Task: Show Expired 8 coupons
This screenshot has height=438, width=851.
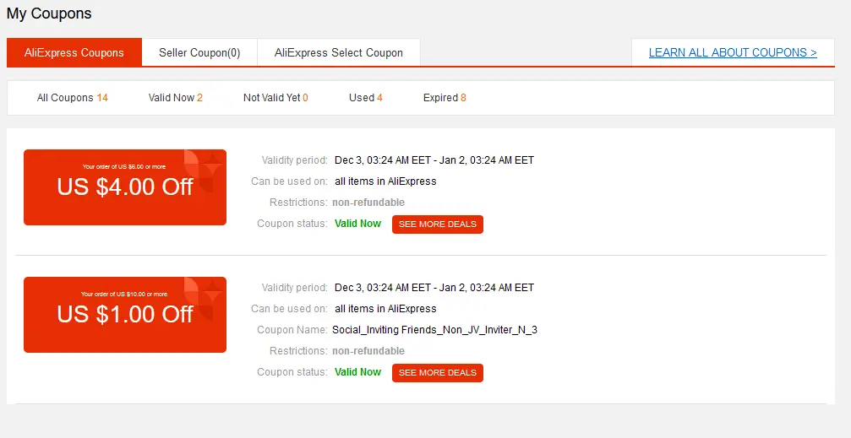Action: pos(445,98)
